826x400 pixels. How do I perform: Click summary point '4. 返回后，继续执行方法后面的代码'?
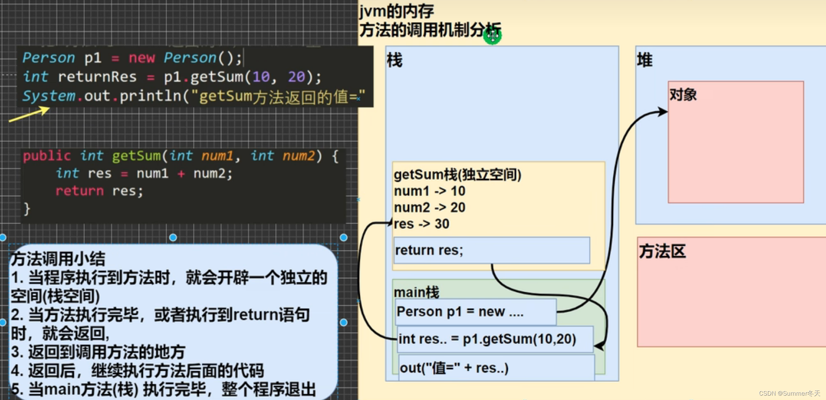(x=137, y=370)
